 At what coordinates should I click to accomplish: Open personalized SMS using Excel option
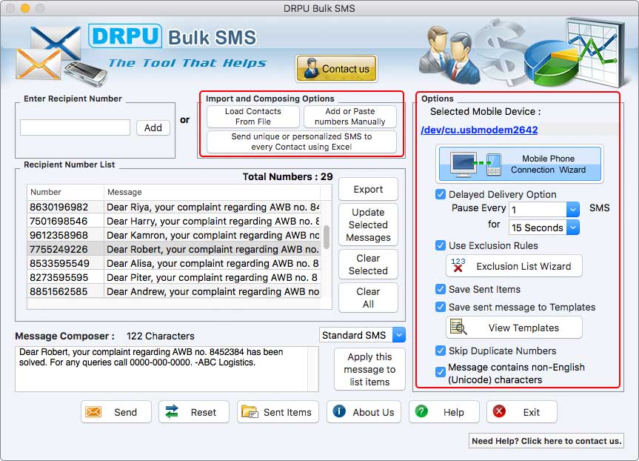click(x=301, y=142)
